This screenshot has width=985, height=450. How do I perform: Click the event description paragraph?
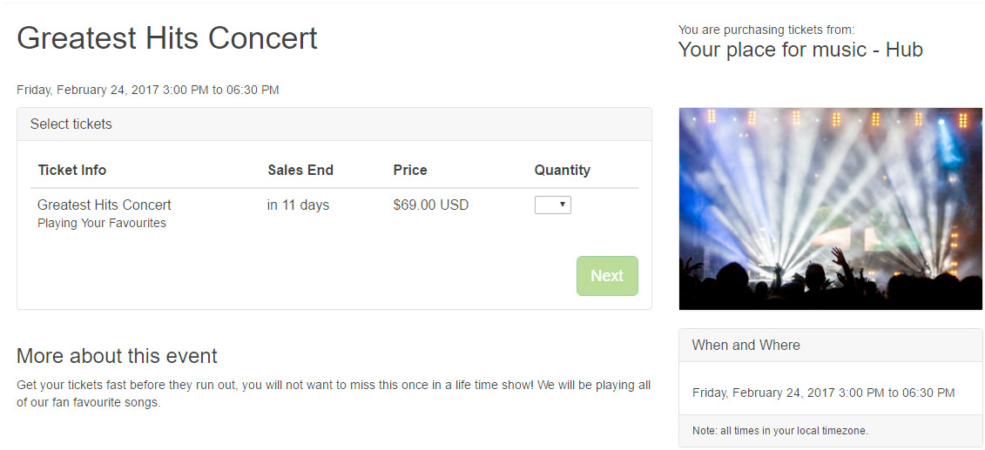tap(334, 393)
